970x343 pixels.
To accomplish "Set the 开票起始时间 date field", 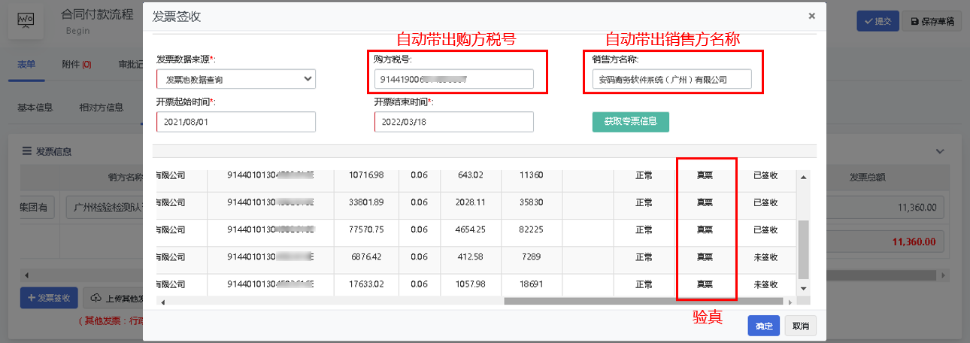I will tap(236, 122).
